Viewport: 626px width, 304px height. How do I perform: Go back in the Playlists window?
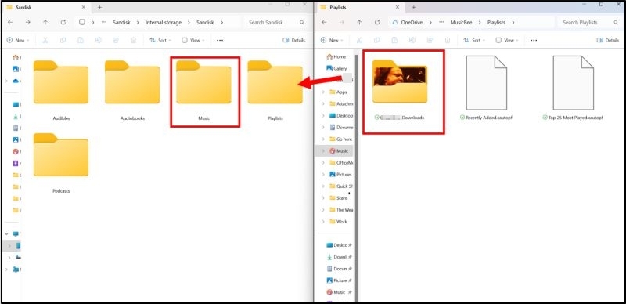324,23
